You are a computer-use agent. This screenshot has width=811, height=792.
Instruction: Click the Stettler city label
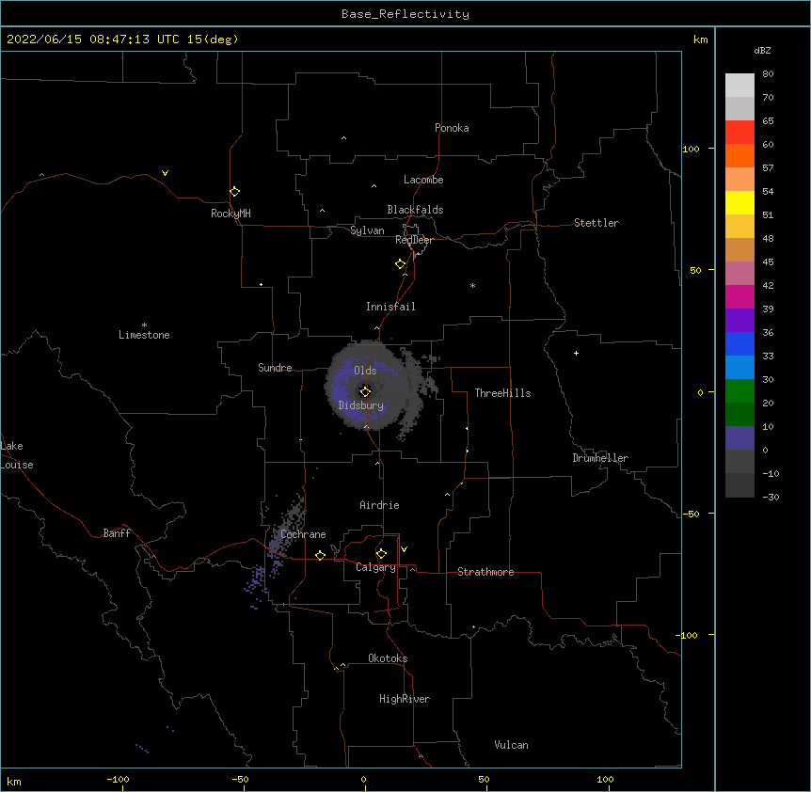[596, 223]
